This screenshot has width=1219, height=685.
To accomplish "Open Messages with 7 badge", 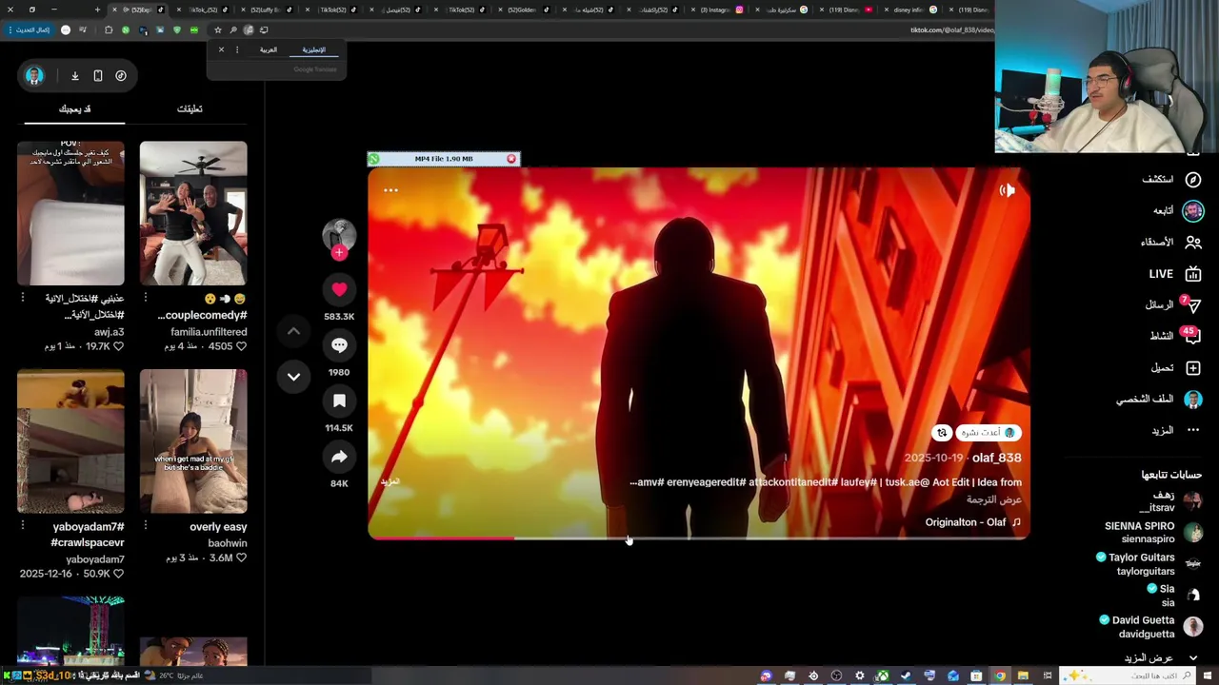I will point(1173,305).
